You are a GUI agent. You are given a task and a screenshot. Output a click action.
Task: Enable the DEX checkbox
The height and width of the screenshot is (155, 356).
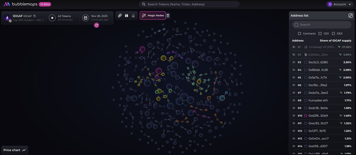coord(333,33)
